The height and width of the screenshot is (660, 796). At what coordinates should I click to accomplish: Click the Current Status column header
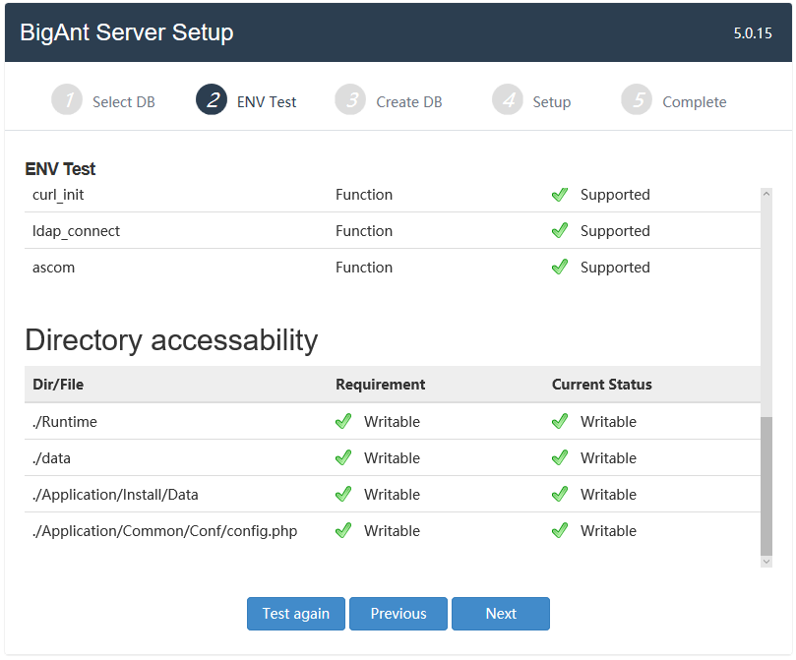tap(601, 384)
